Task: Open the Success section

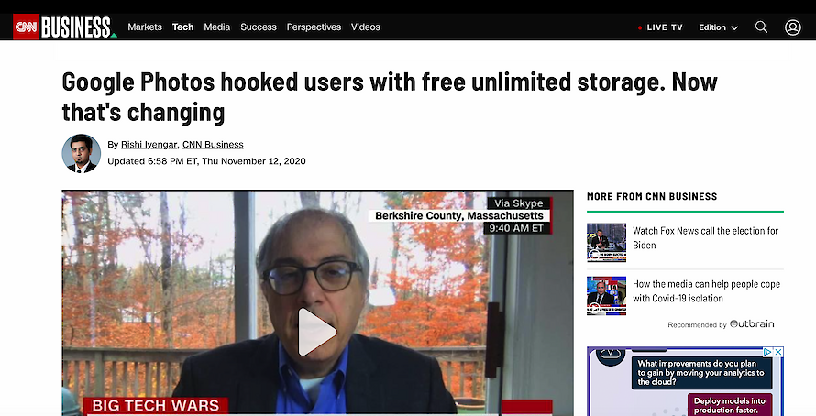Action: (x=259, y=27)
